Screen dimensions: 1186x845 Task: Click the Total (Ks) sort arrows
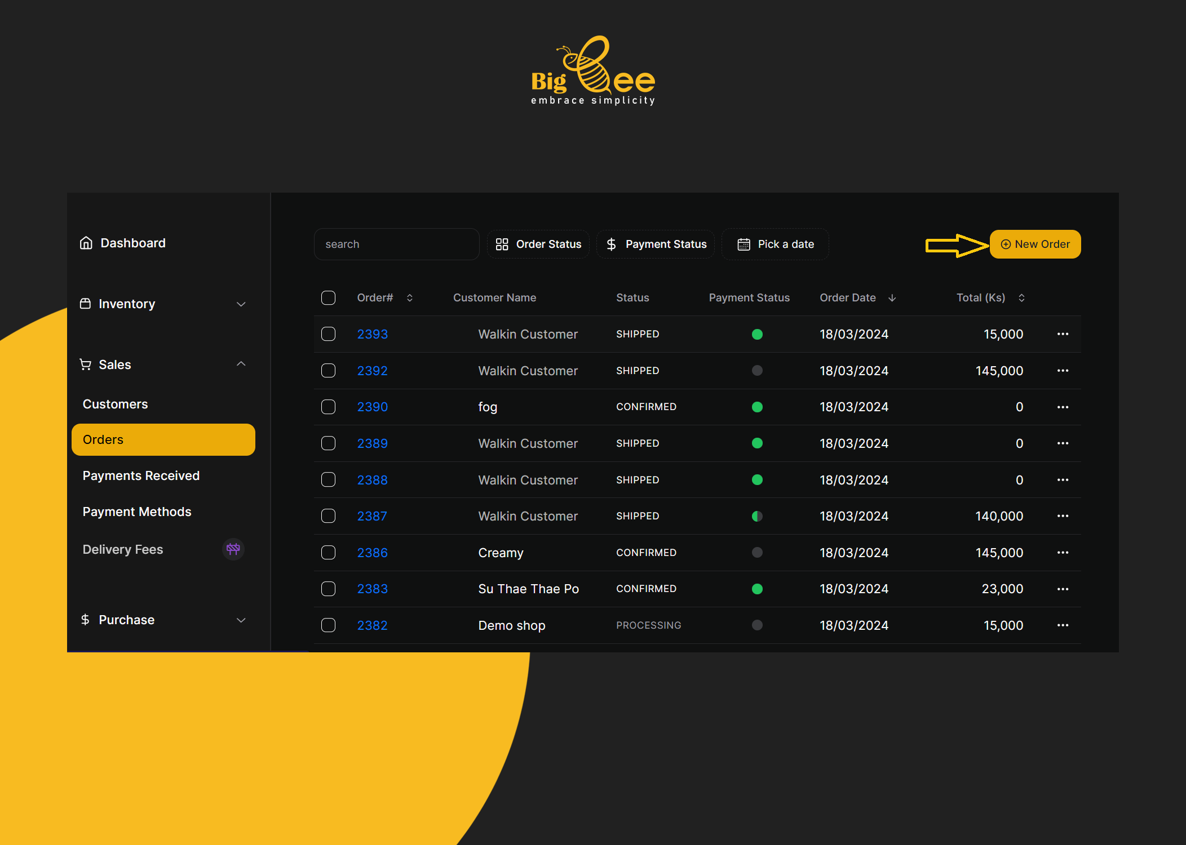(x=1021, y=297)
